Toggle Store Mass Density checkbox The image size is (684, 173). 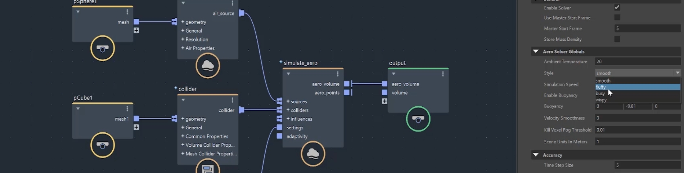[x=617, y=39]
